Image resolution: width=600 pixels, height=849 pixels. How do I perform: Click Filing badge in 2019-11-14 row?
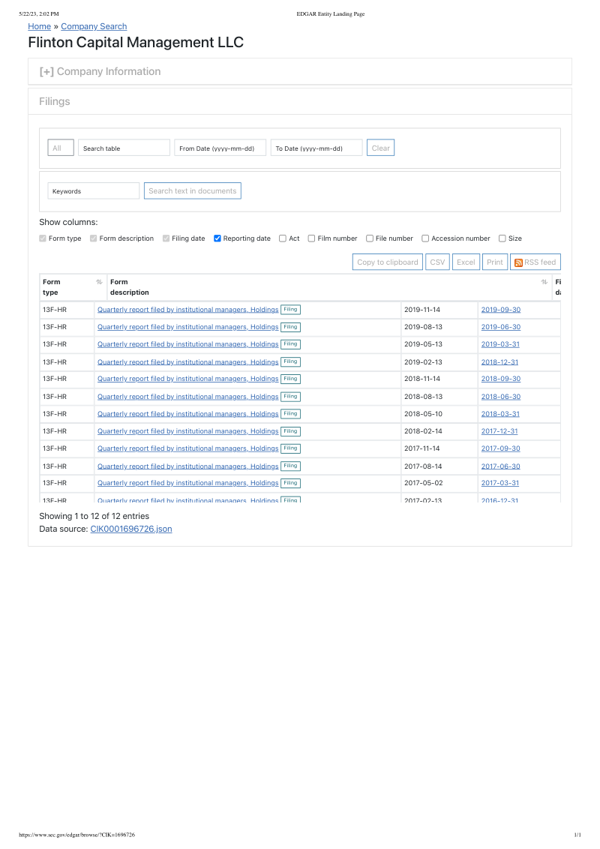pyautogui.click(x=291, y=310)
